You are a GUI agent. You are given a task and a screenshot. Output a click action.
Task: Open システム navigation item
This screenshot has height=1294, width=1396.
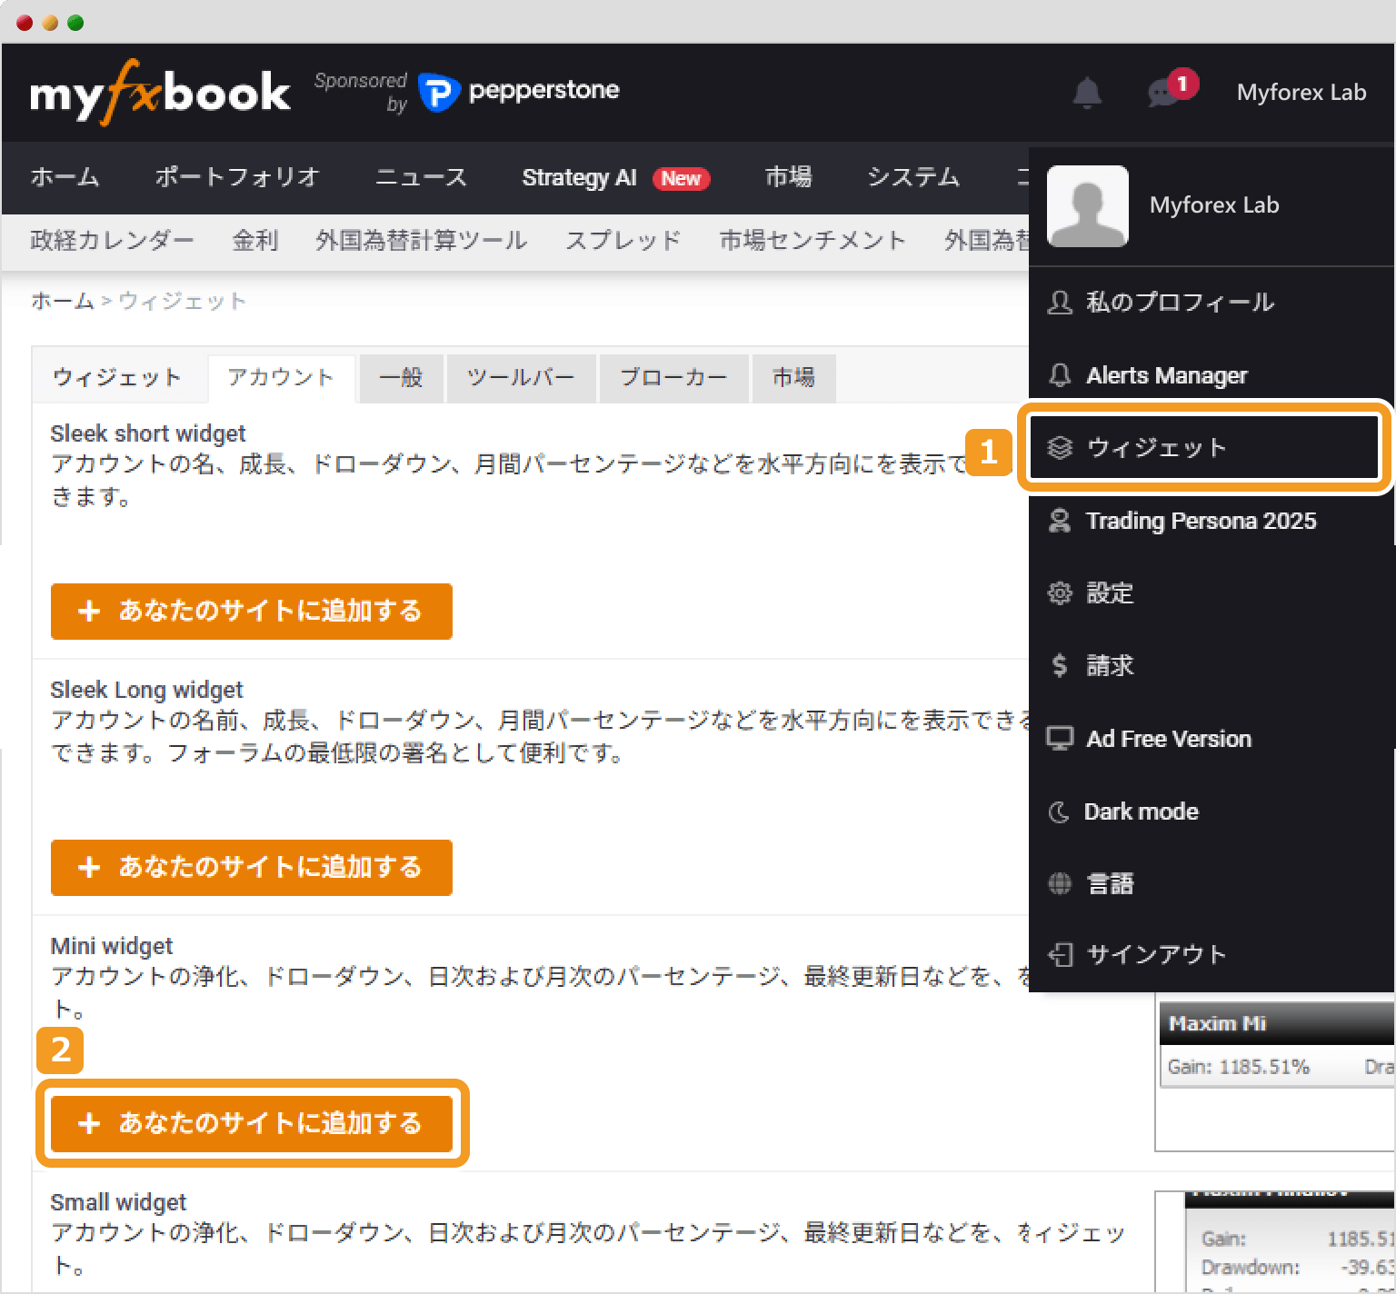click(x=913, y=176)
